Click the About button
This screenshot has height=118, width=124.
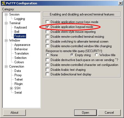[14, 113]
